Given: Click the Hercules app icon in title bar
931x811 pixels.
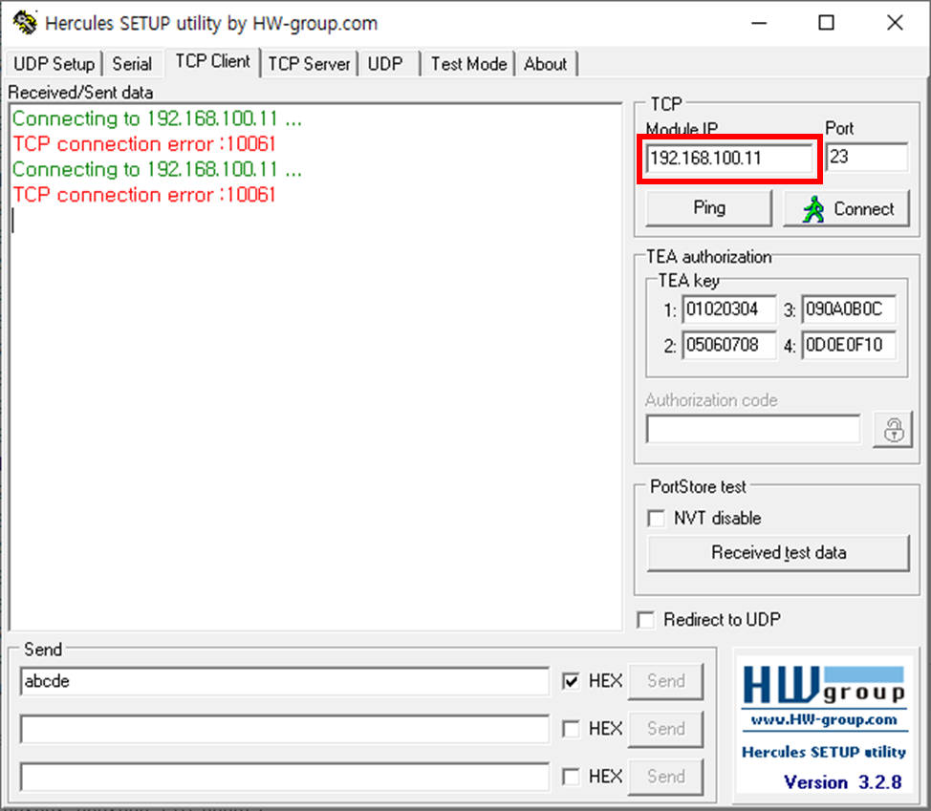Looking at the screenshot, I should pos(25,23).
